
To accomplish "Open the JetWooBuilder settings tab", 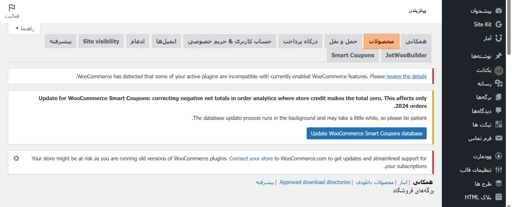I will click(406, 55).
